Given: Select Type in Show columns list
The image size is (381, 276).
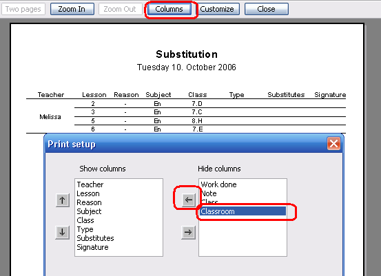Looking at the screenshot, I should [x=85, y=229].
